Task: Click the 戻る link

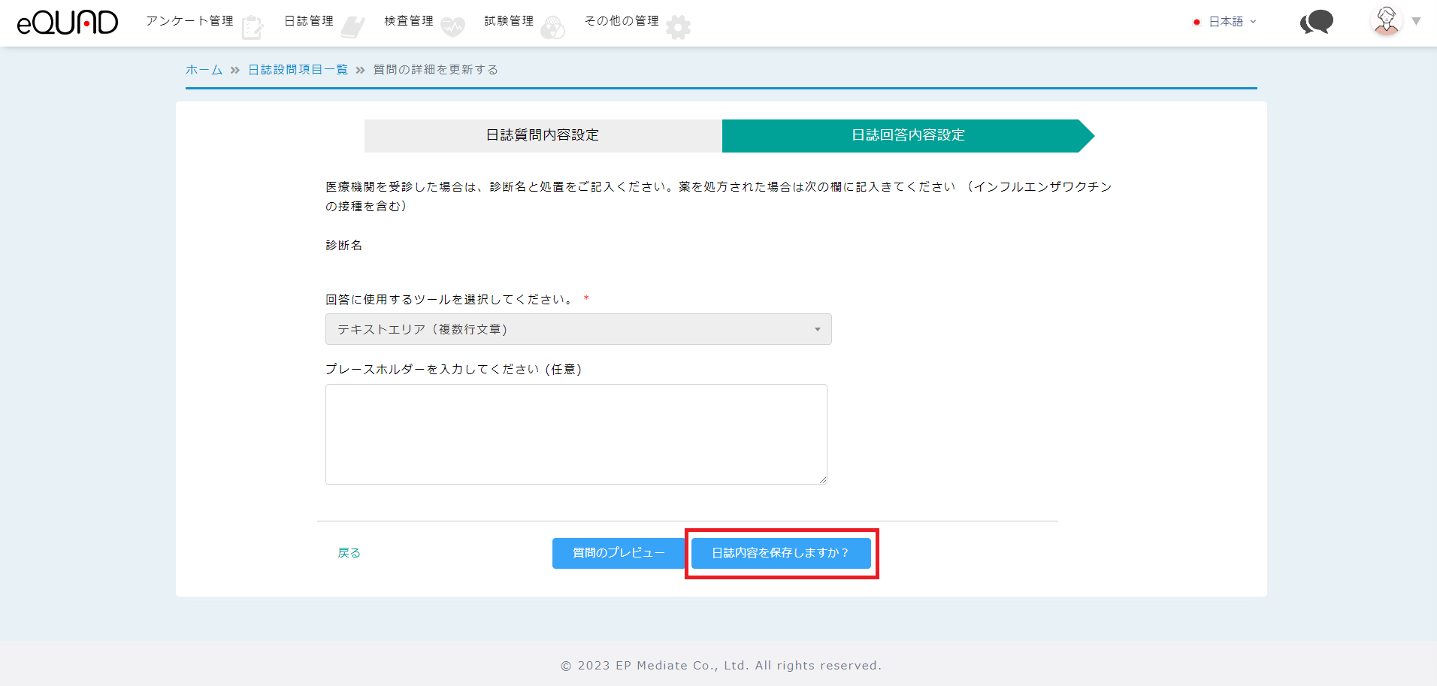Action: pyautogui.click(x=349, y=553)
